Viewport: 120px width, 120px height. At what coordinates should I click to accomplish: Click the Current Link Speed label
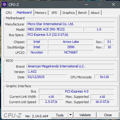pos(23,102)
